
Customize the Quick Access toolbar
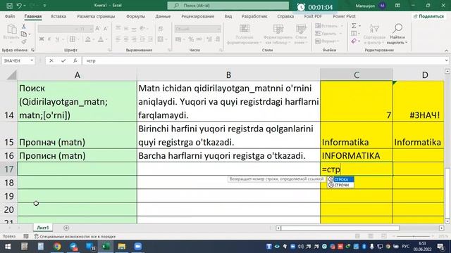pos(44,6)
